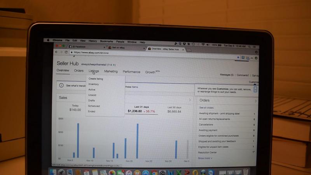
Task: Switch to the Facebook tab
Action: [x=86, y=47]
